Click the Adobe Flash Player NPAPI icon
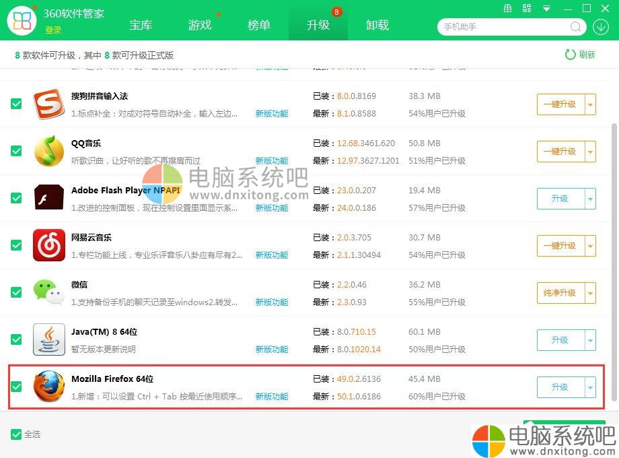The height and width of the screenshot is (458, 619). click(49, 197)
